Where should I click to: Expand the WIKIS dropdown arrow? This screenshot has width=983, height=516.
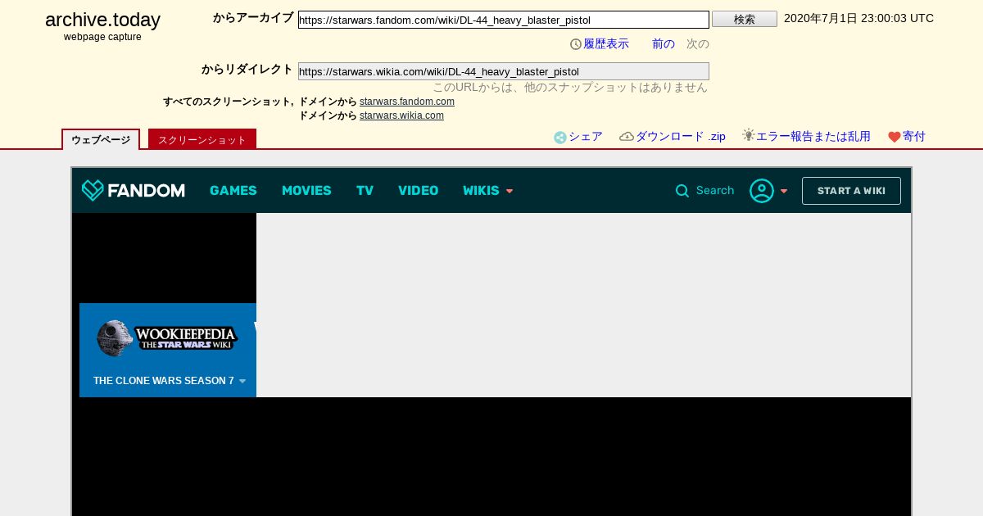(x=510, y=192)
